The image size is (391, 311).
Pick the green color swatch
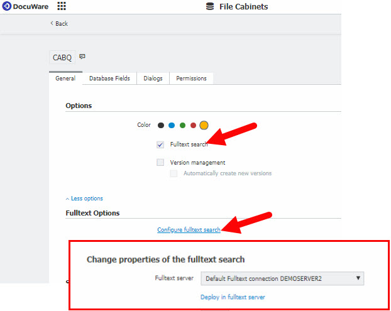coord(182,125)
